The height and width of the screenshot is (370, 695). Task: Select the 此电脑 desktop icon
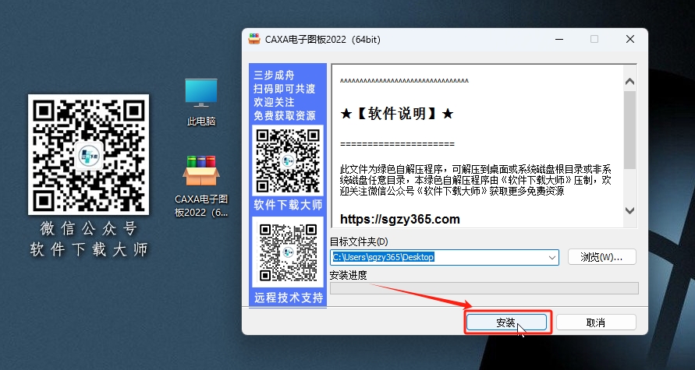201,102
